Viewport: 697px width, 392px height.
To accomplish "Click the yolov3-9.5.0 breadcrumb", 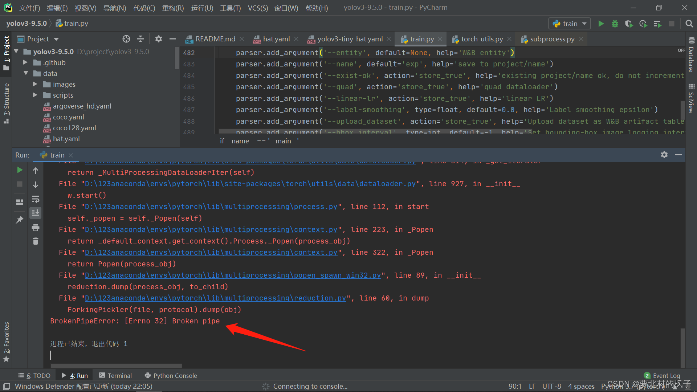I will [x=27, y=24].
